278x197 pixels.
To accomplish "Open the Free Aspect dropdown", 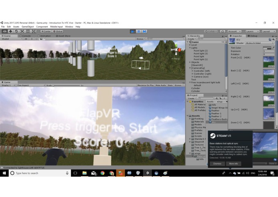I will (x=31, y=85).
